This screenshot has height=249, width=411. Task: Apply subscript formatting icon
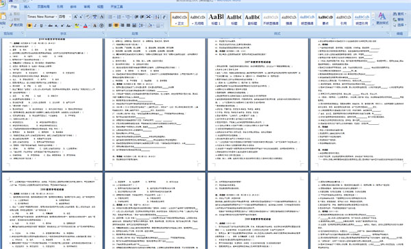[56, 25]
